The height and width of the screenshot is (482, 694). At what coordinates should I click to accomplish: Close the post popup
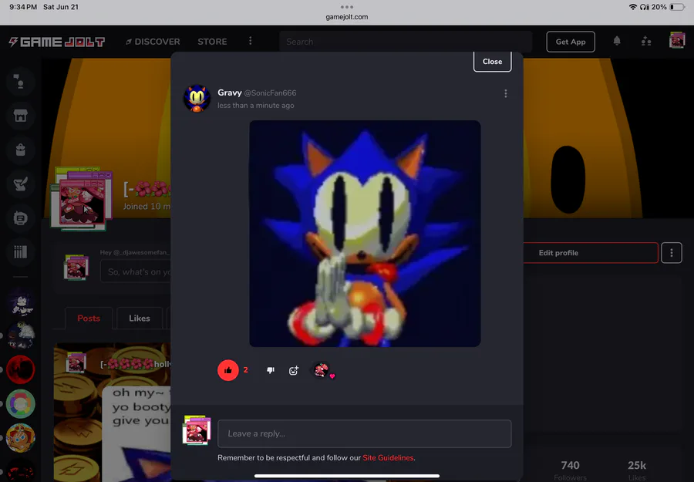492,62
